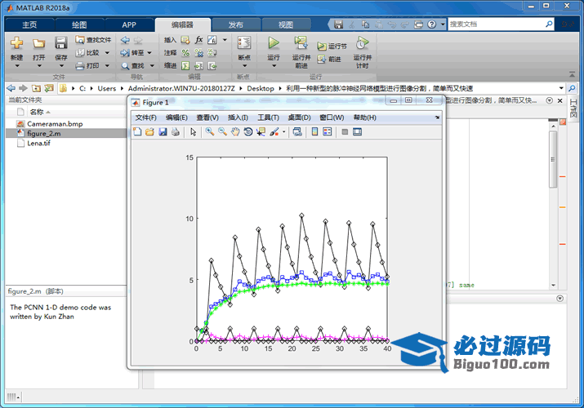Toggle the Insert Colorbar button

point(315,131)
